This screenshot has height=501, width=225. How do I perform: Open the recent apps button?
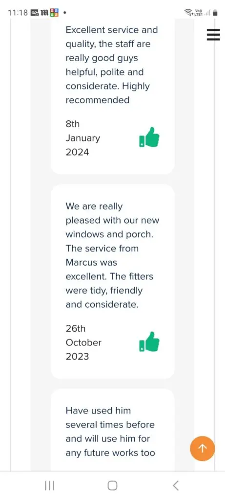[49, 486]
